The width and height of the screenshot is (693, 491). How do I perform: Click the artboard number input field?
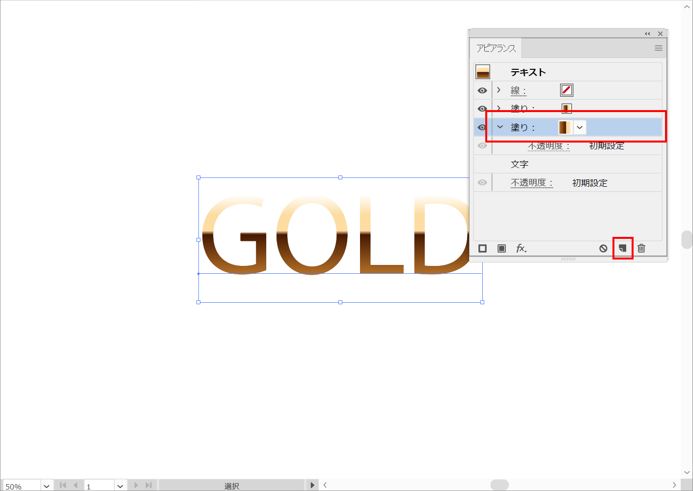pos(99,486)
